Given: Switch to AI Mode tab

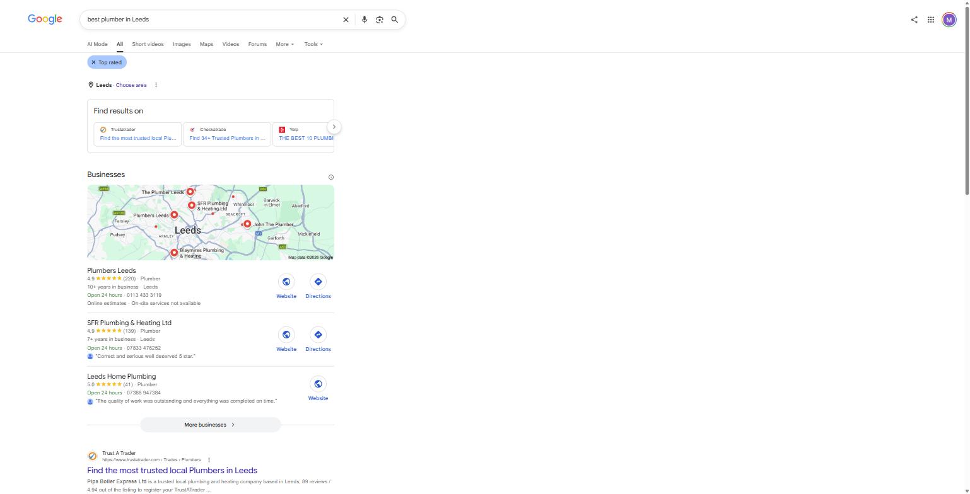Looking at the screenshot, I should 97,44.
